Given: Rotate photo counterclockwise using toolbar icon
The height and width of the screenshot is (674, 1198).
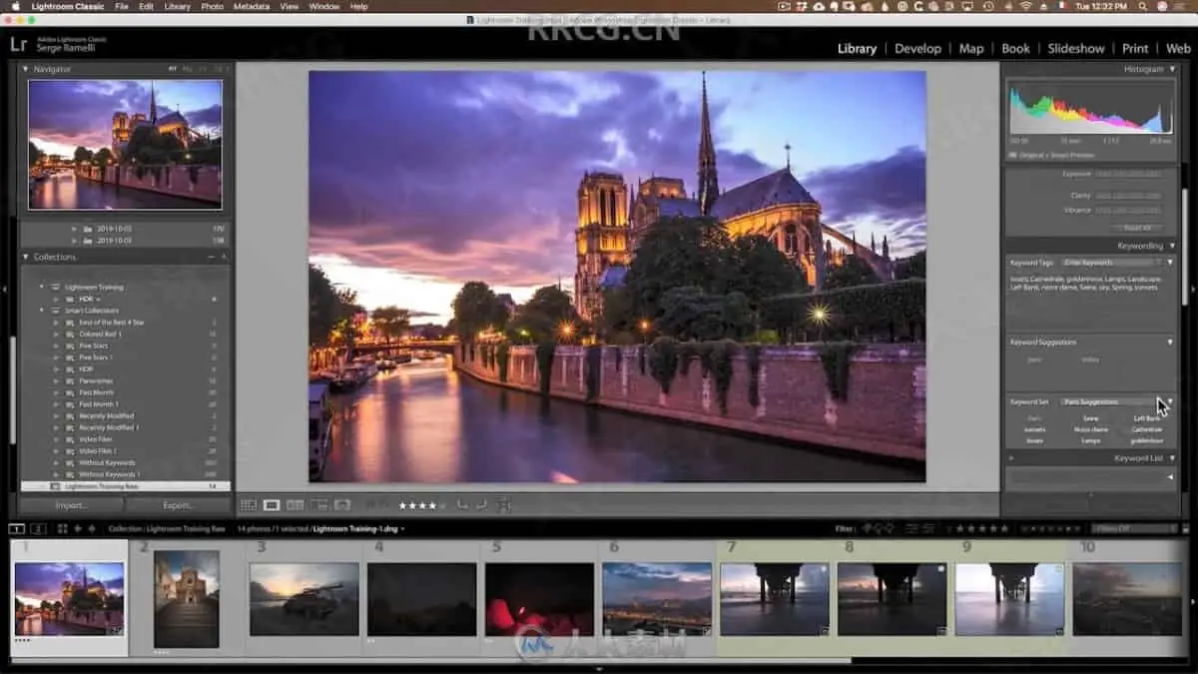Looking at the screenshot, I should pos(463,505).
